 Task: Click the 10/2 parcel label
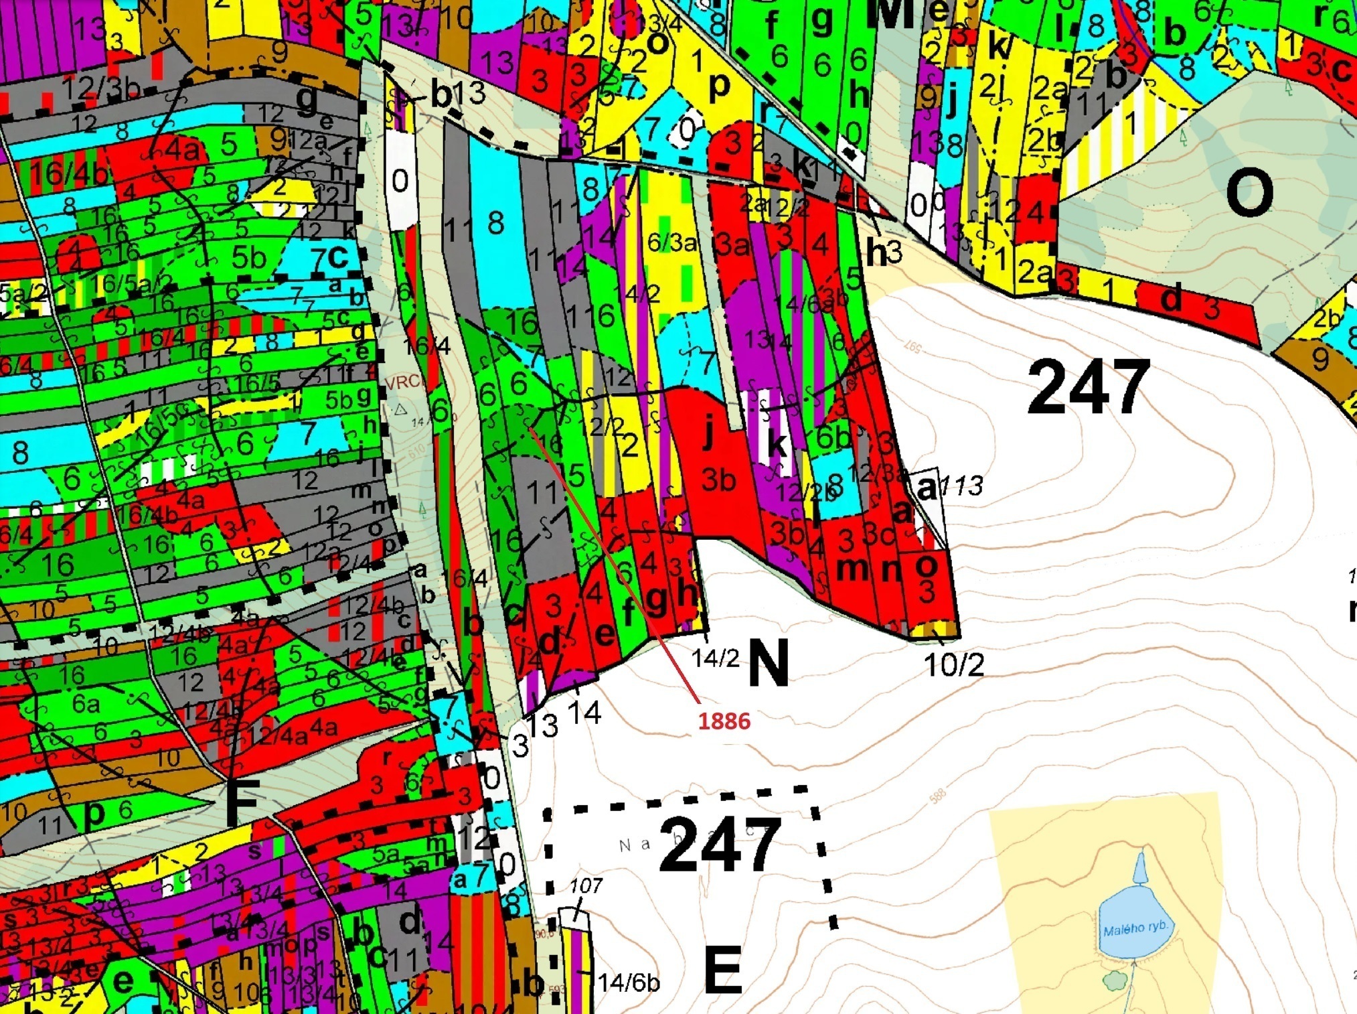pyautogui.click(x=954, y=665)
